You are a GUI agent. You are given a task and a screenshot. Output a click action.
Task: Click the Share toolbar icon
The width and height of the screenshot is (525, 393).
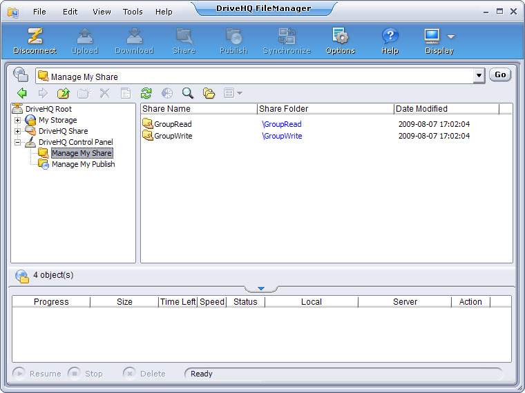click(x=184, y=36)
